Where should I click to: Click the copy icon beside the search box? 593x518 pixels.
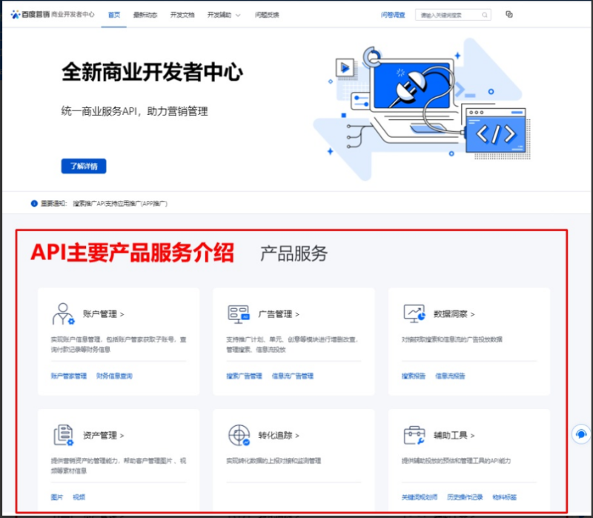click(x=508, y=14)
